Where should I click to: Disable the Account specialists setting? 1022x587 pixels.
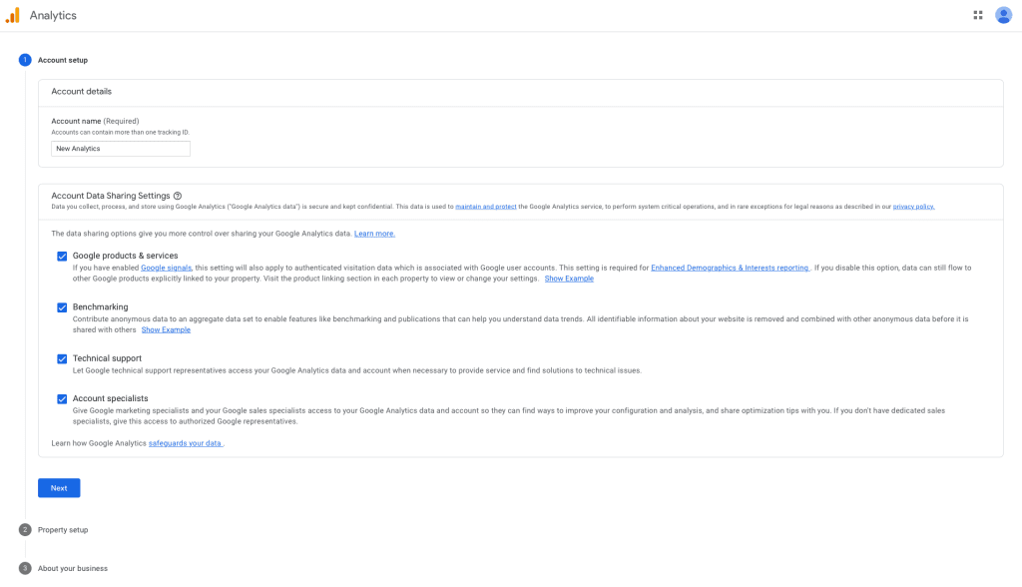tap(62, 397)
